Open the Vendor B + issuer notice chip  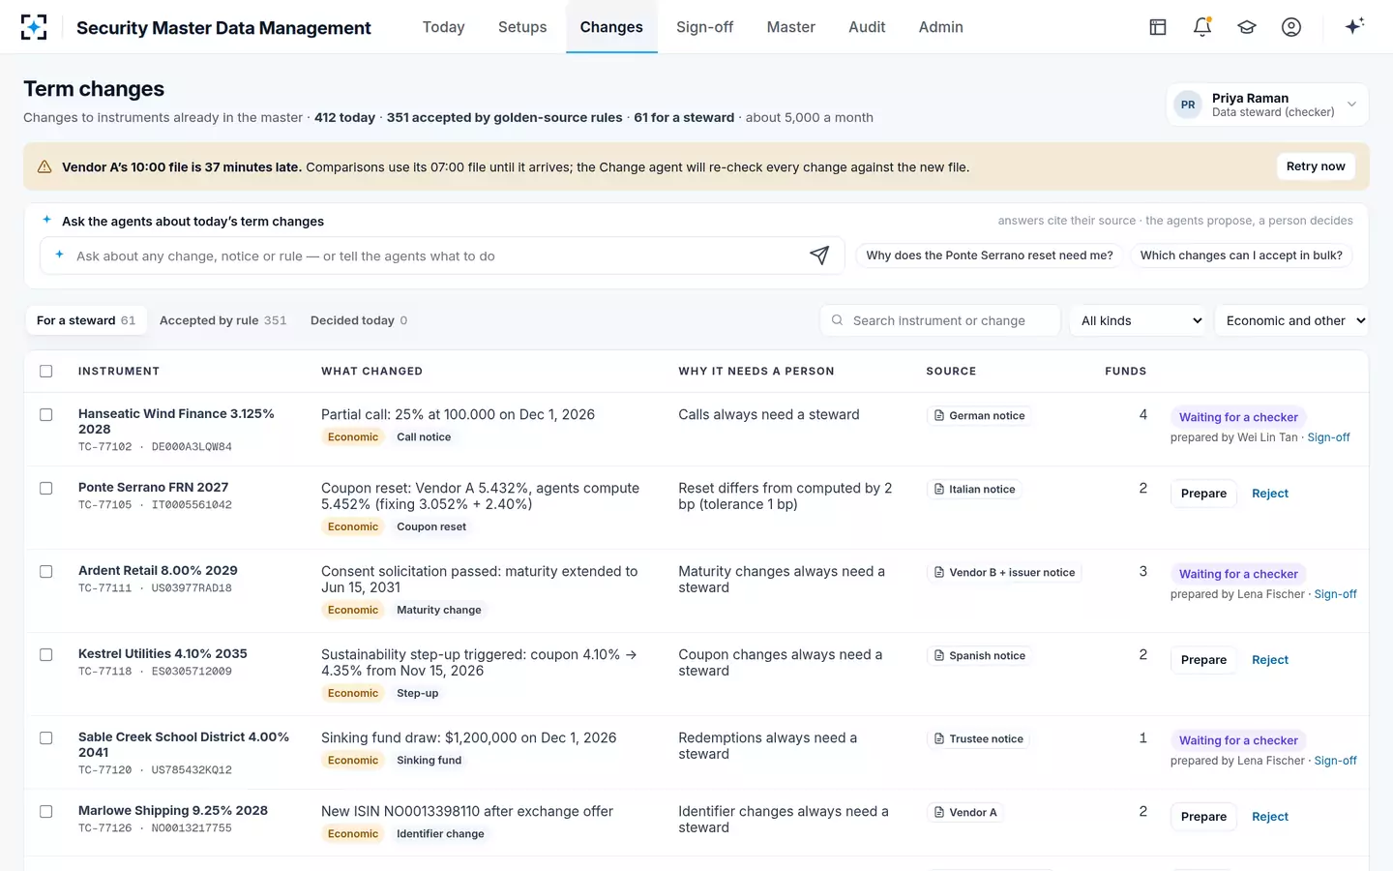pos(1004,572)
